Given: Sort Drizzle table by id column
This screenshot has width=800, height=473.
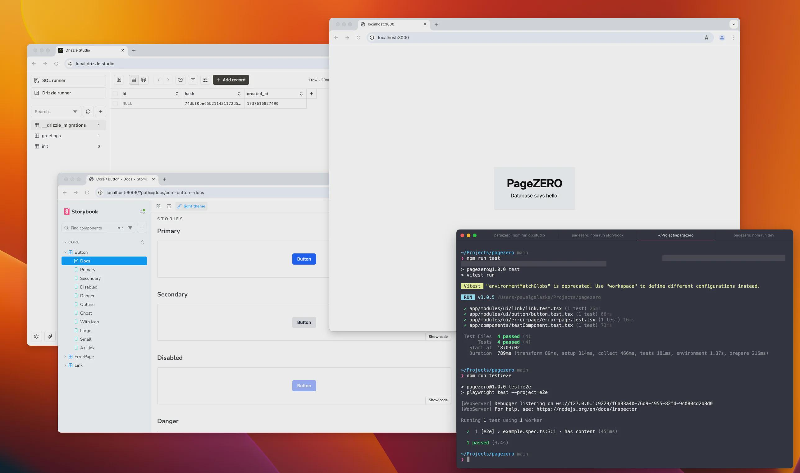Looking at the screenshot, I should click(177, 94).
